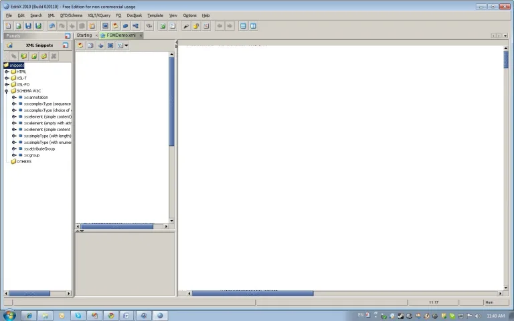The width and height of the screenshot is (514, 321).
Task: Click the snippets tree horizontal scrollbar thumb
Action: pyautogui.click(x=29, y=294)
